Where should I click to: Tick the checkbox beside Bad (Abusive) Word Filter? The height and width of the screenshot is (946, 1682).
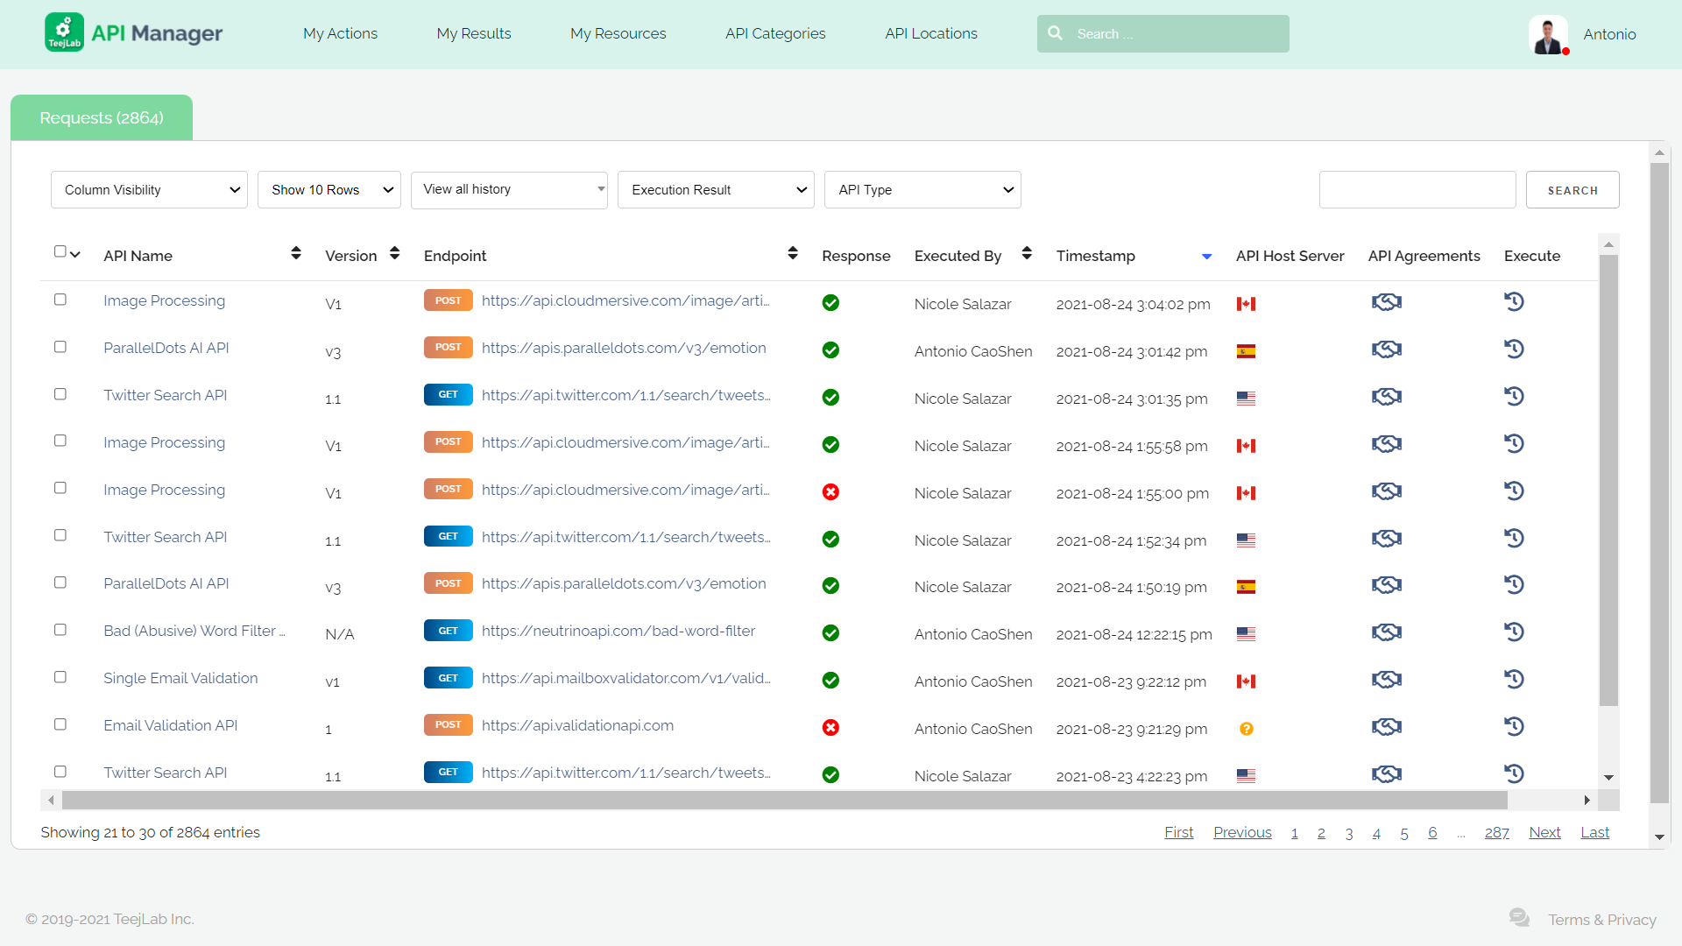click(x=60, y=630)
